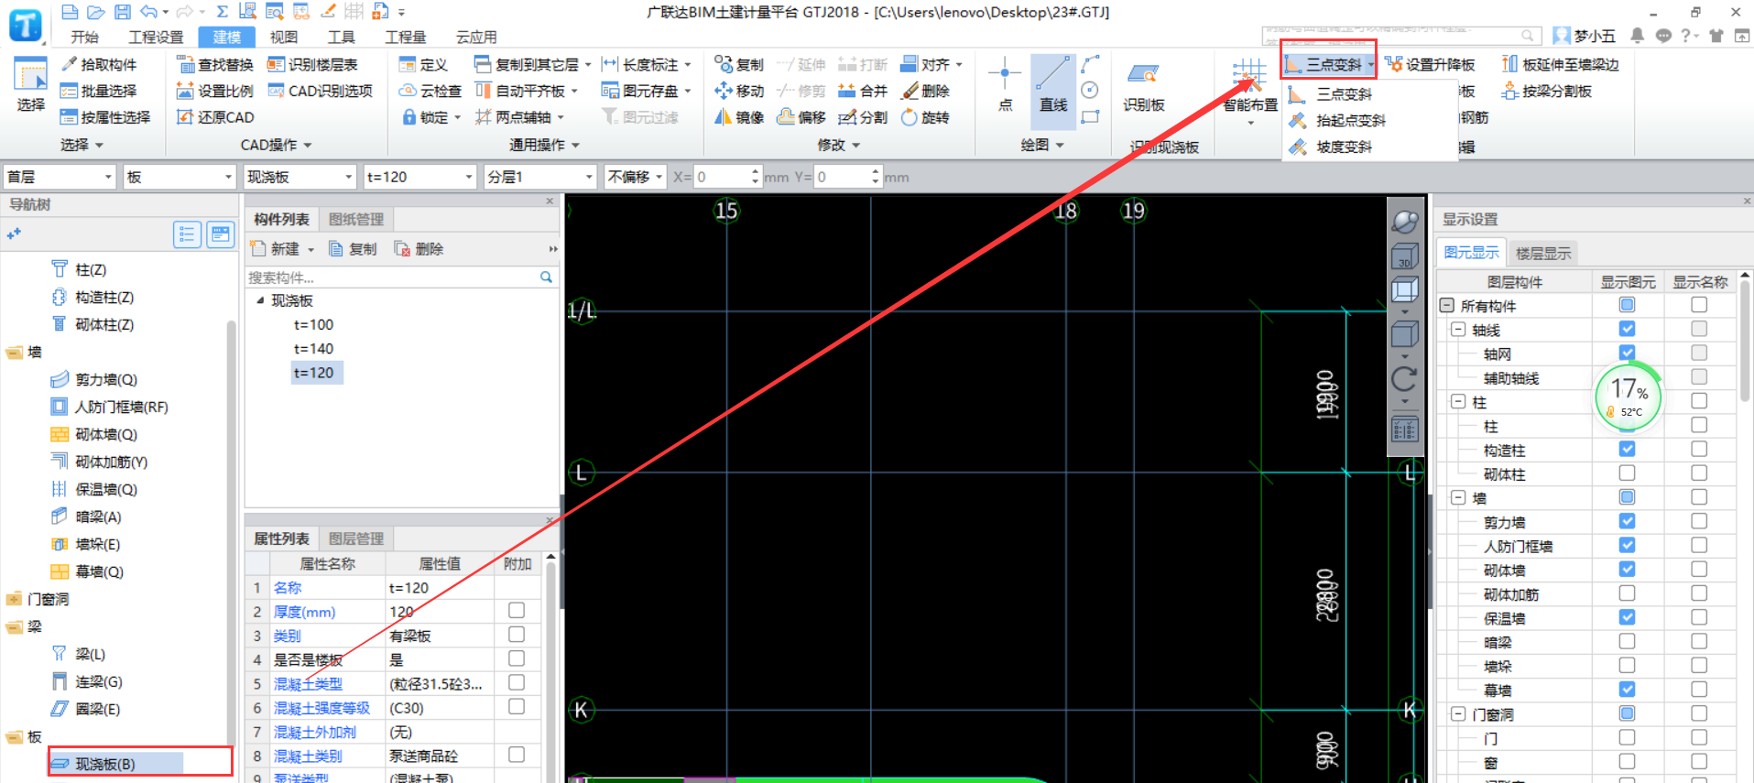This screenshot has height=783, width=1754.
Task: Toggle 显示图元 checkbox for 轴线
Action: [x=1627, y=329]
